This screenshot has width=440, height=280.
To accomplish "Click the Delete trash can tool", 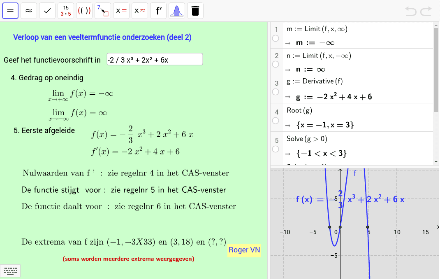I will point(195,11).
